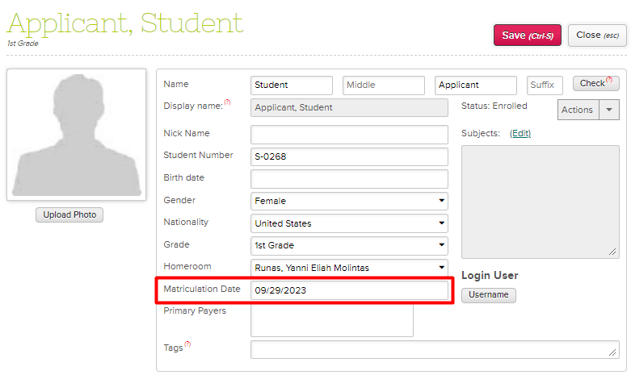Open the Actions dropdown arrow

(609, 110)
